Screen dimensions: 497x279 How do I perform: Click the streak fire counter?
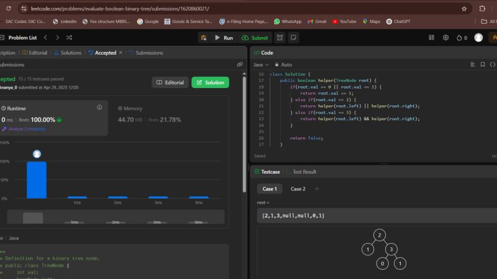click(x=462, y=38)
